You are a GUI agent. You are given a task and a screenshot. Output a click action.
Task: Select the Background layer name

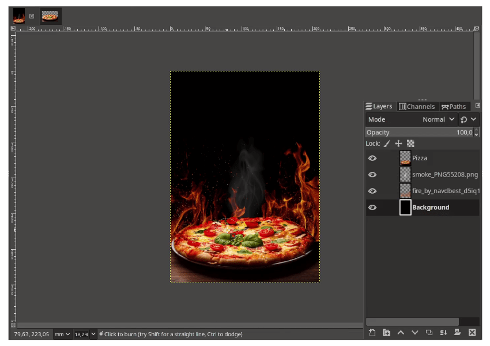click(x=431, y=207)
